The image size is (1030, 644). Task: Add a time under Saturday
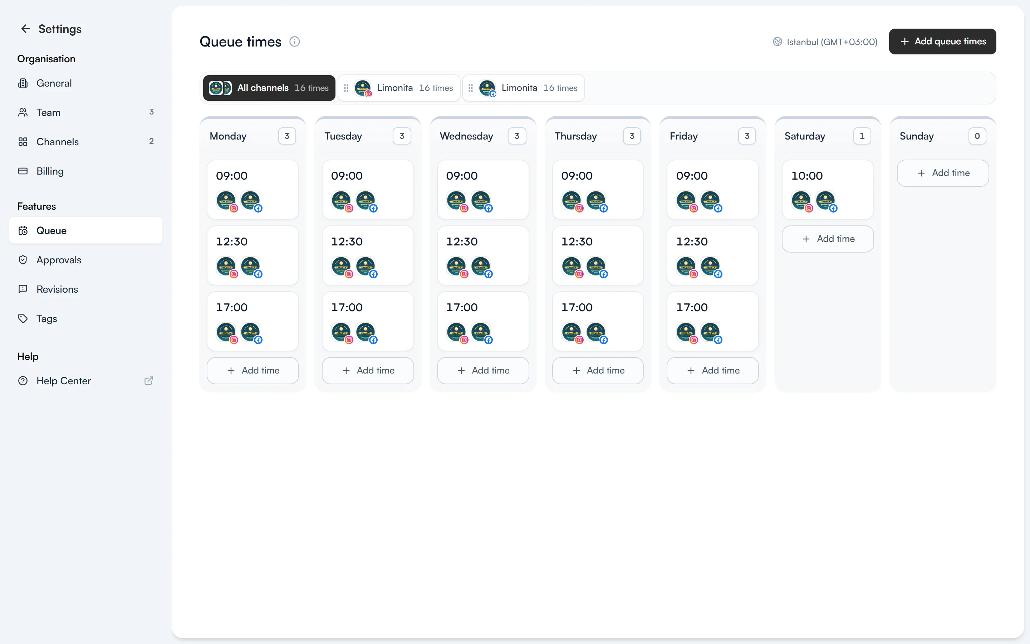pyautogui.click(x=828, y=239)
